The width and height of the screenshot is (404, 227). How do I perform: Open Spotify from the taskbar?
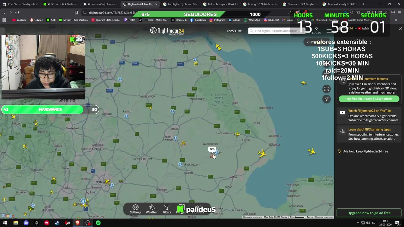click(x=98, y=223)
